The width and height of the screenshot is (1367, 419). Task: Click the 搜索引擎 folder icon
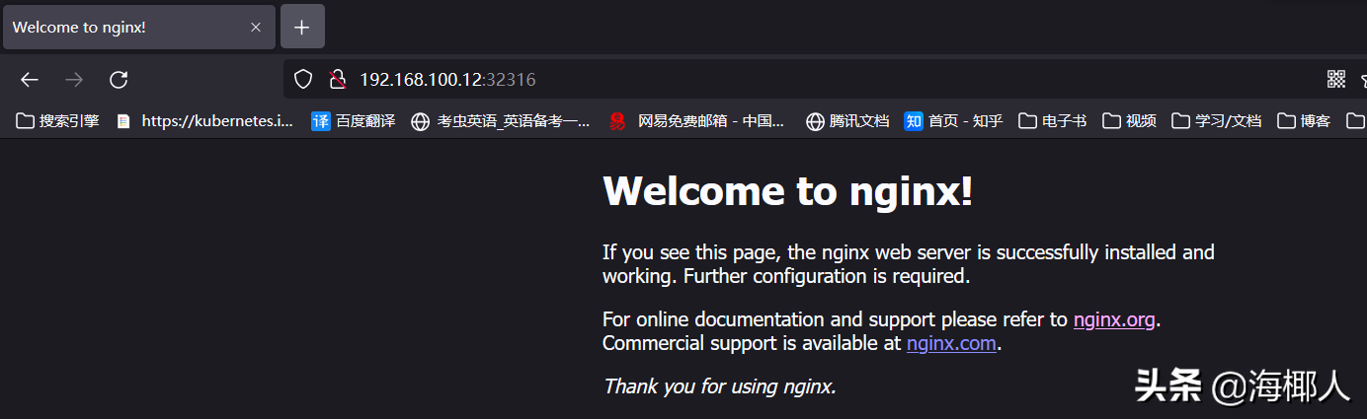point(25,121)
